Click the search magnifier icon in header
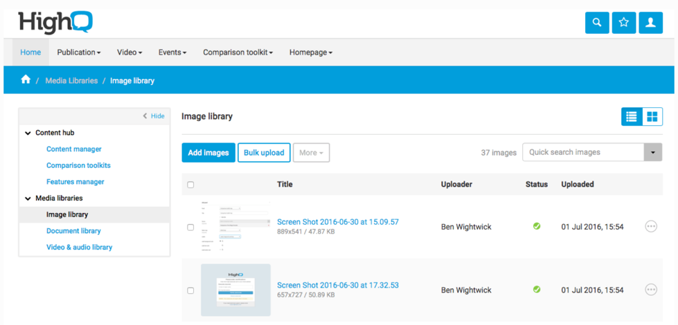This screenshot has height=325, width=678. pyautogui.click(x=596, y=23)
